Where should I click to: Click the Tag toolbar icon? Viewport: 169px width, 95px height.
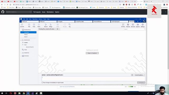coord(70,25)
